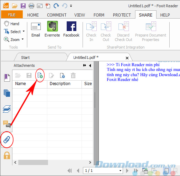Open the Pages thumbnails side panel
The image size is (180, 176).
coord(7,93)
